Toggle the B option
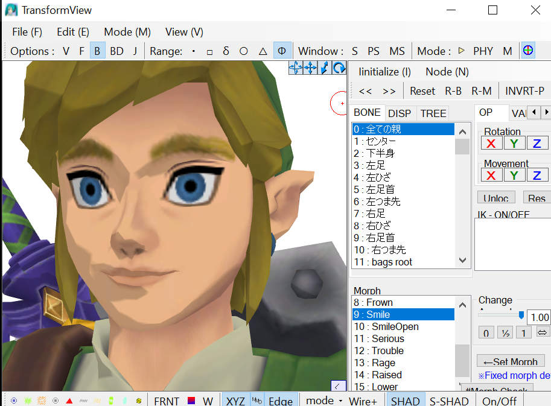Screen dimensions: 551x406 tap(97, 51)
